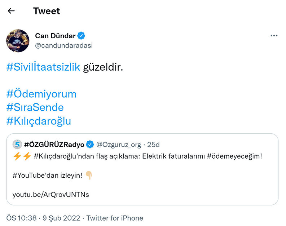Follow the #Ödemiyorum hashtag link
Image resolution: width=286 pixels, height=226 pixels.
click(41, 94)
